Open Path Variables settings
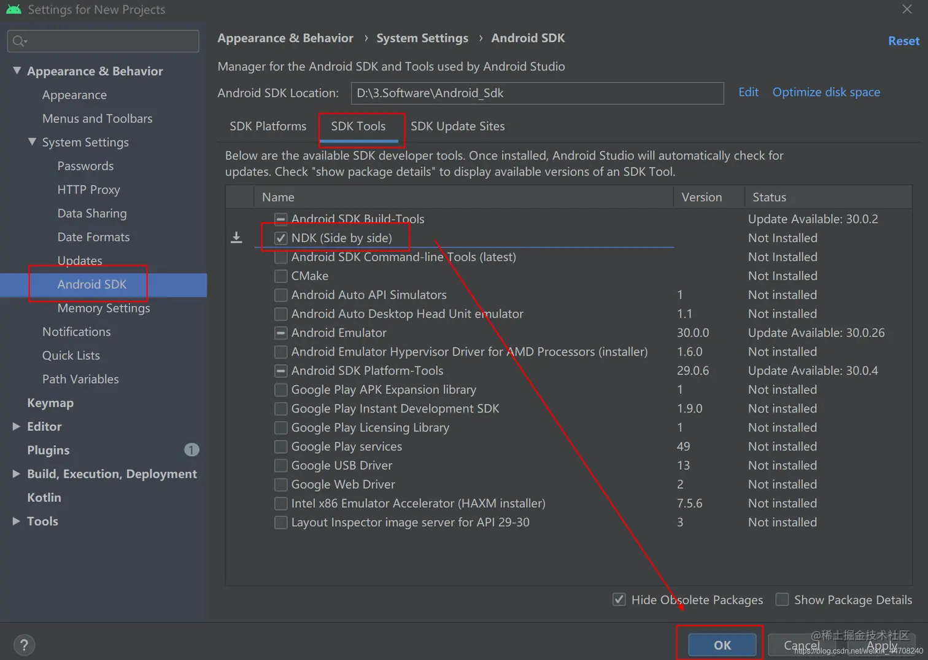The width and height of the screenshot is (928, 660). click(x=80, y=379)
